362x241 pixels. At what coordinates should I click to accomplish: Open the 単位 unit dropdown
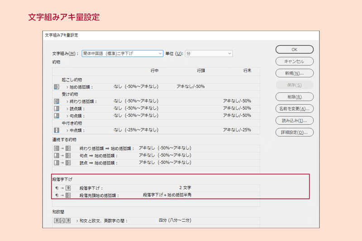click(x=209, y=53)
